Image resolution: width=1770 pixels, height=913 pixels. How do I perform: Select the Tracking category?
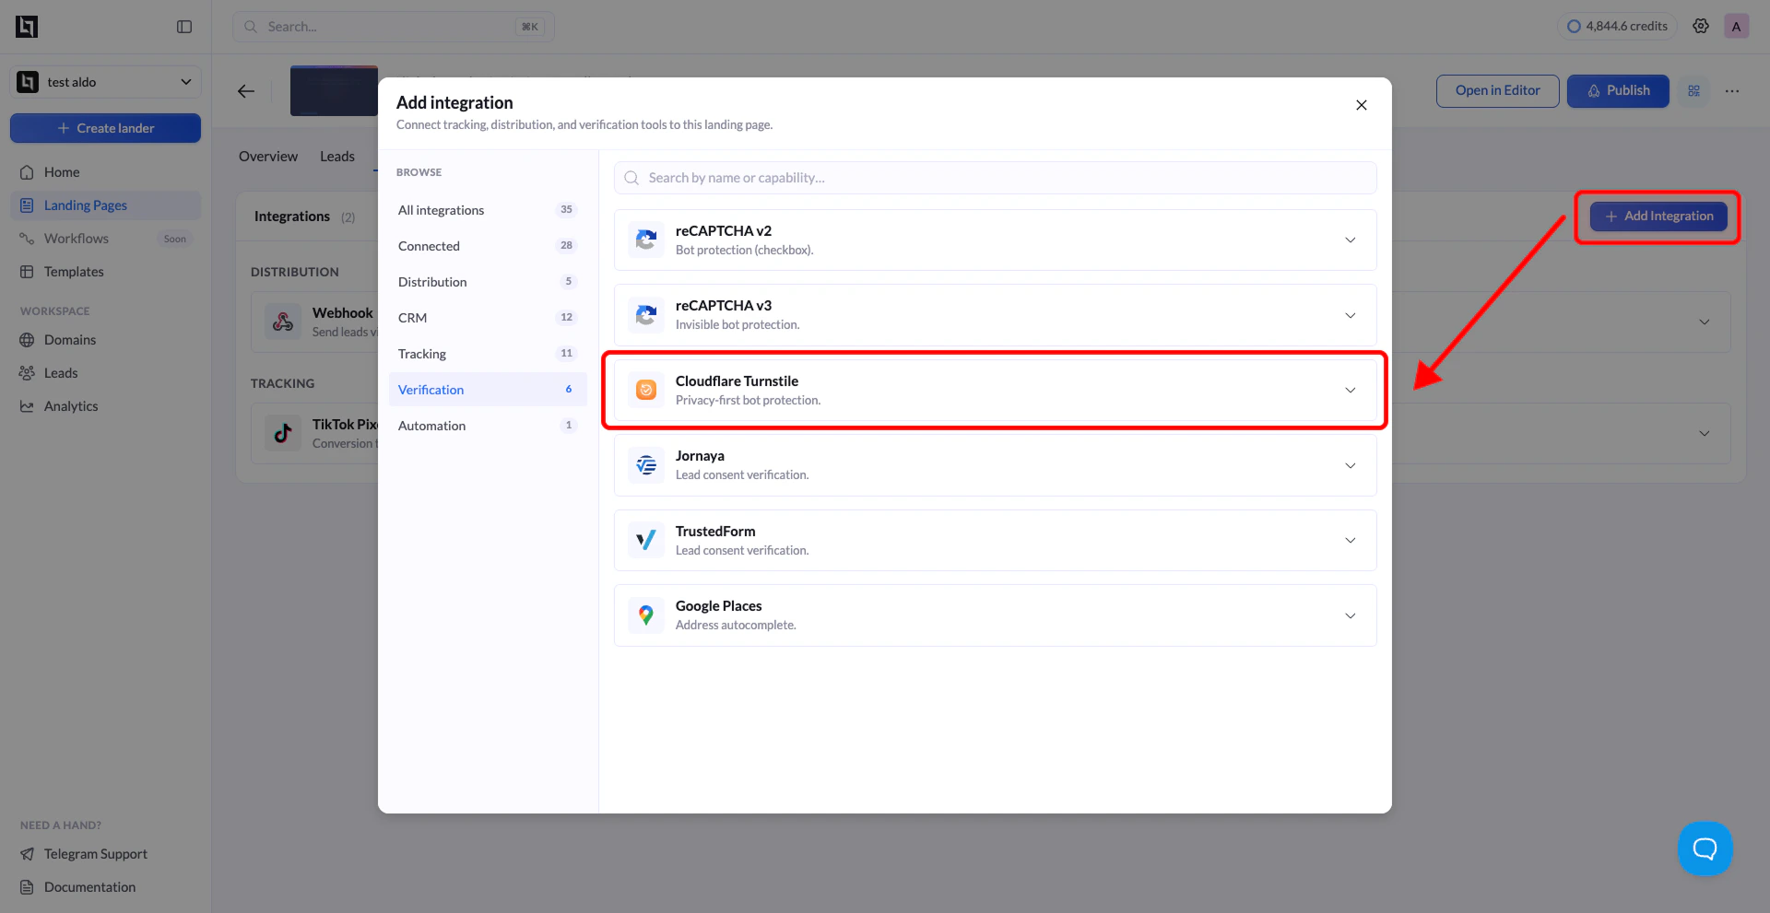[488, 354]
